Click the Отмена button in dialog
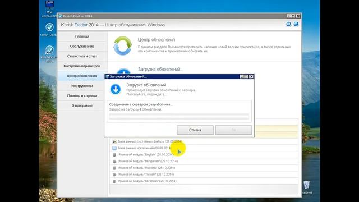This screenshot has width=359, height=202. tap(195, 130)
